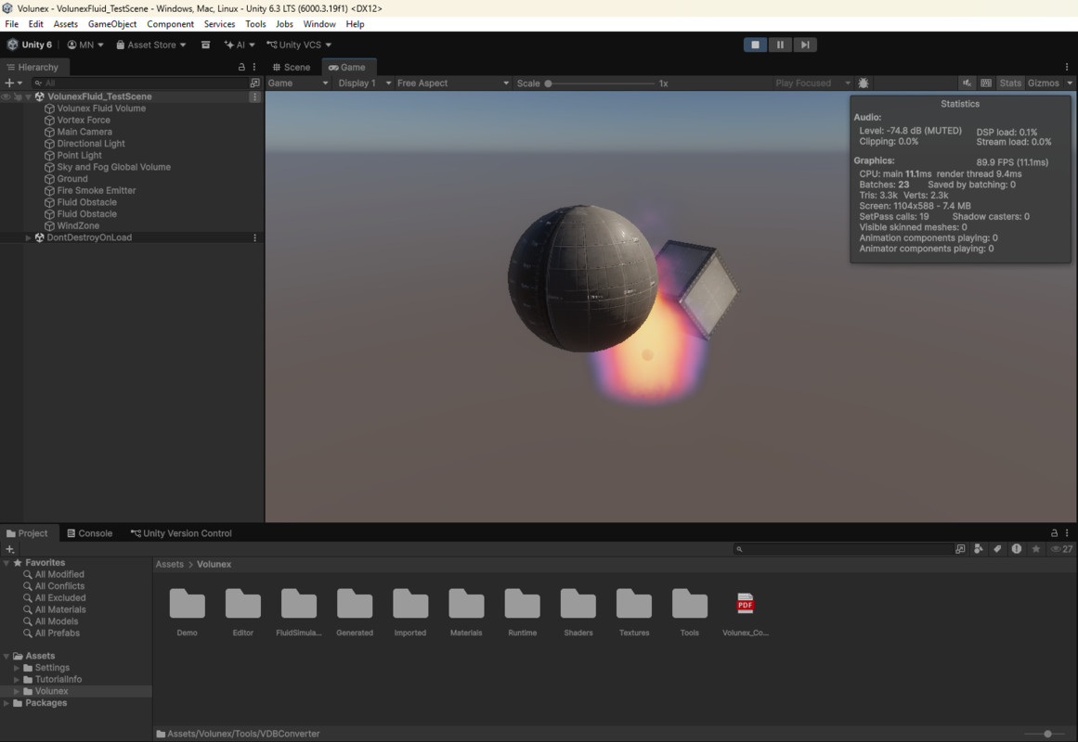1078x742 pixels.
Task: Switch to the Console tab
Action: pos(89,533)
